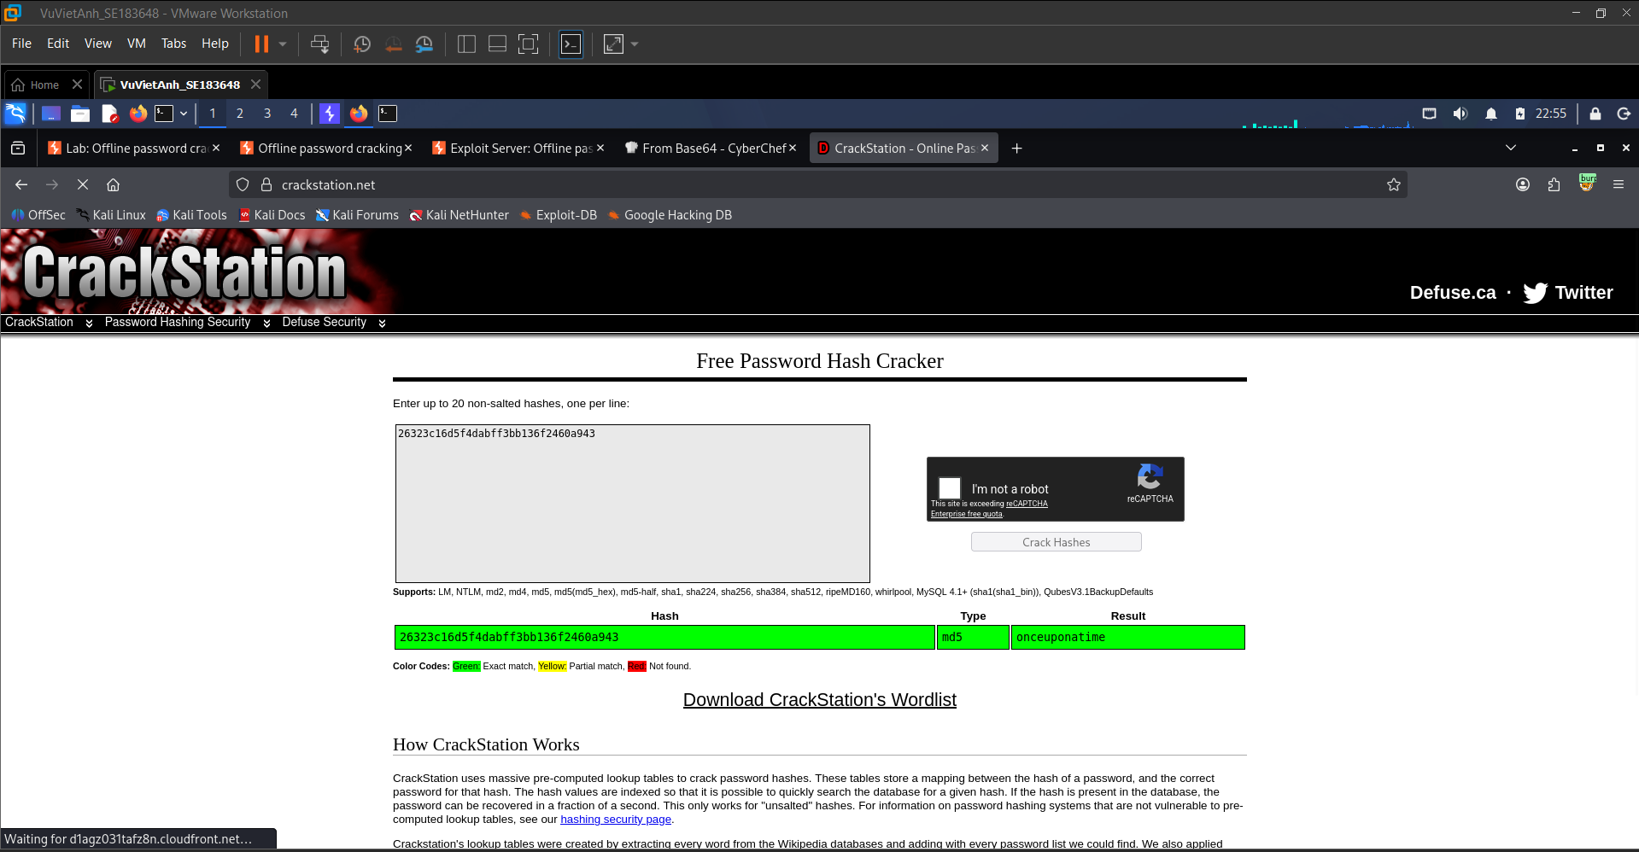
Task: Click the lock screen icon
Action: 1595,114
